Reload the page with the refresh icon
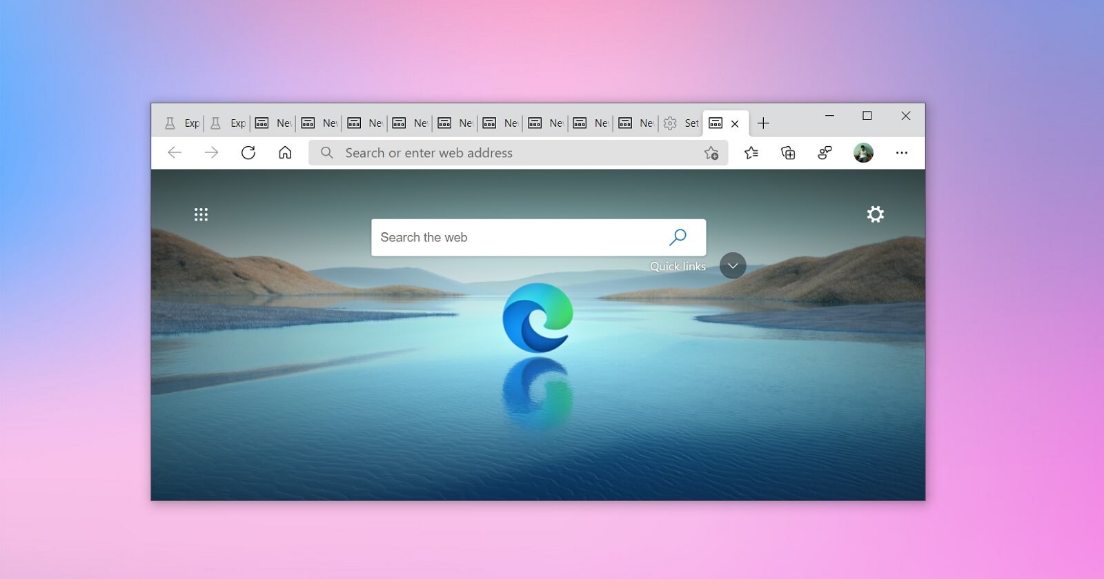The width and height of the screenshot is (1104, 579). (x=248, y=153)
